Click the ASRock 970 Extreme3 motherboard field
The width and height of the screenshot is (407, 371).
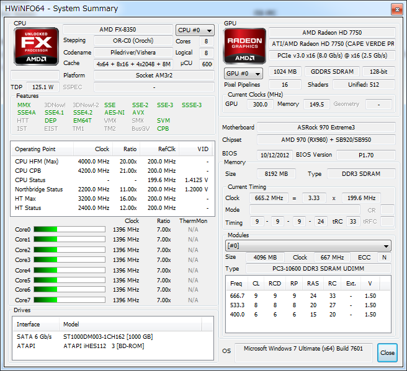coord(326,128)
